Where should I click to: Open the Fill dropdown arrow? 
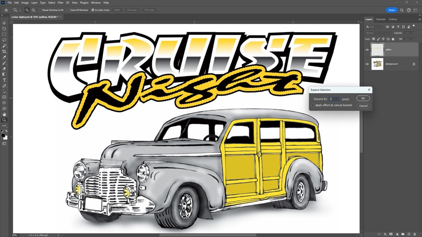[x=413, y=39]
